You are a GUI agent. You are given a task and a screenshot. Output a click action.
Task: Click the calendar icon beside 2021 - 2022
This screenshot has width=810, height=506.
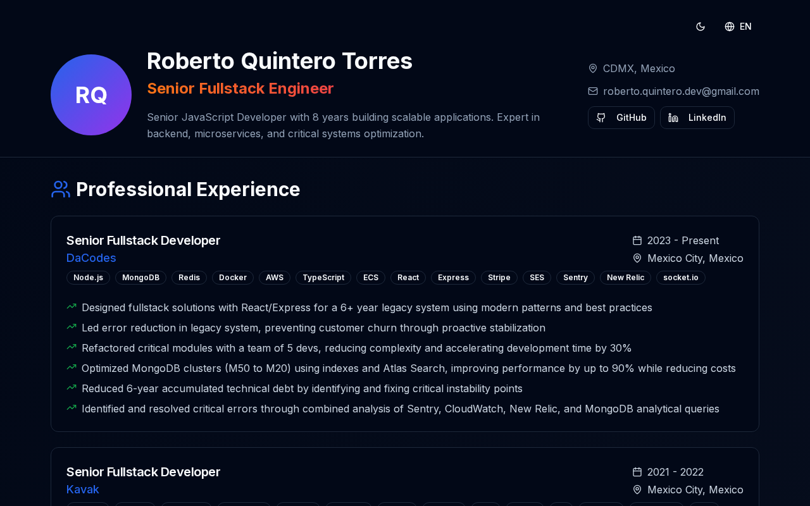point(637,472)
